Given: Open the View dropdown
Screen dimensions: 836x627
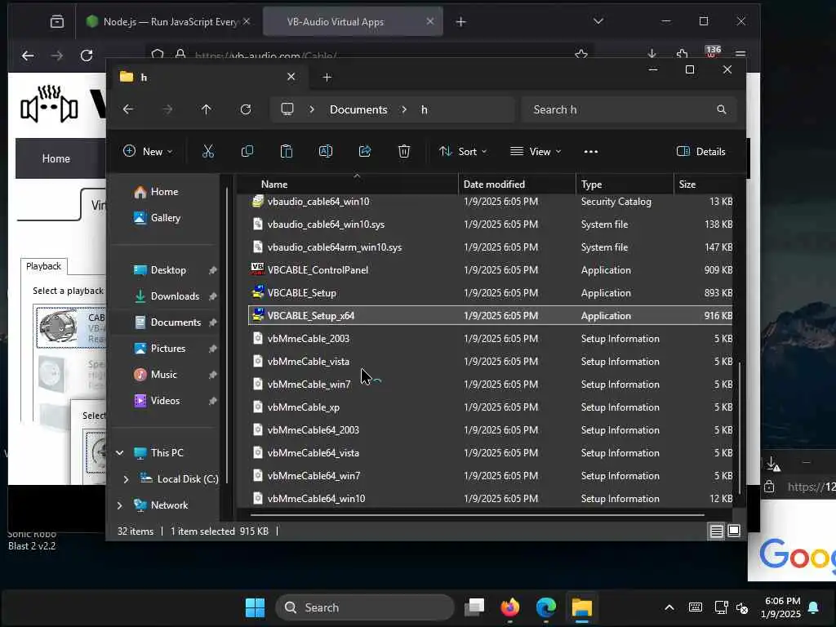Looking at the screenshot, I should 536,151.
